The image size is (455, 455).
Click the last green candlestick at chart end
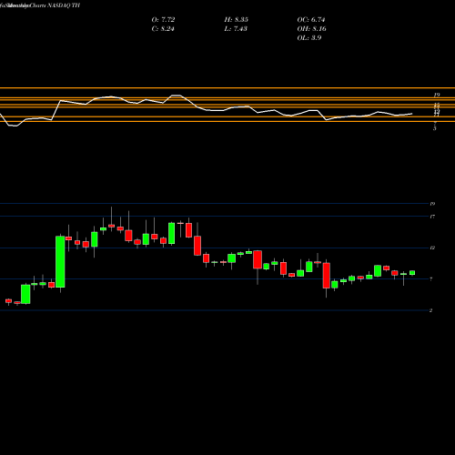(x=412, y=273)
